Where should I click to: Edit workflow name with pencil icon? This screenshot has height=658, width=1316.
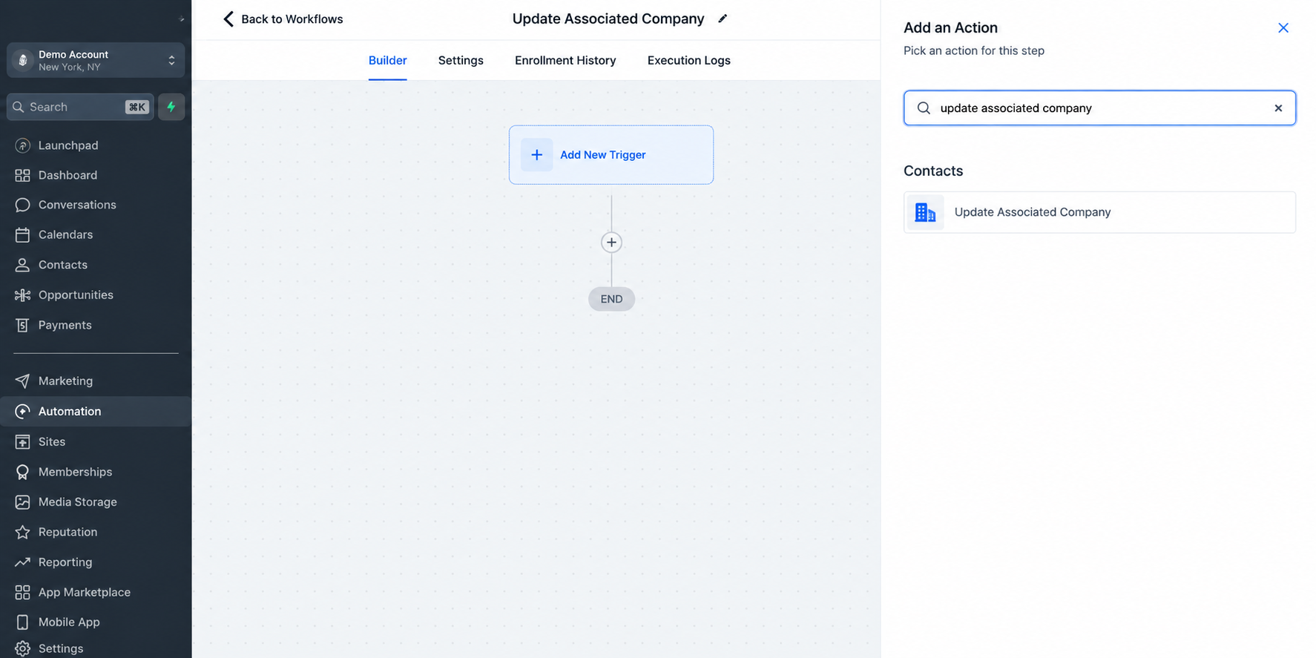(x=723, y=19)
